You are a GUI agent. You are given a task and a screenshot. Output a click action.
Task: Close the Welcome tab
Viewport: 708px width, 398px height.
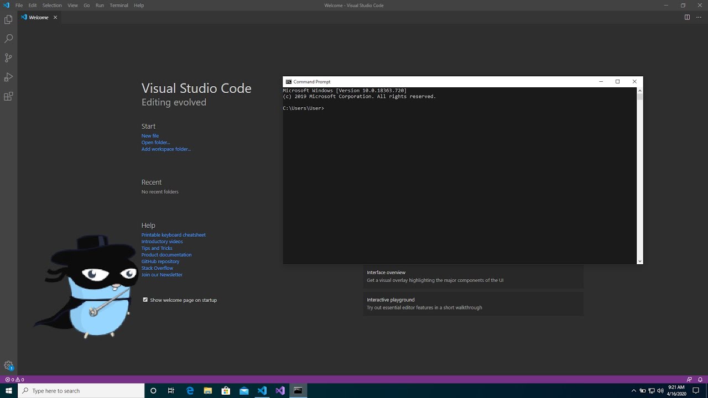click(55, 17)
